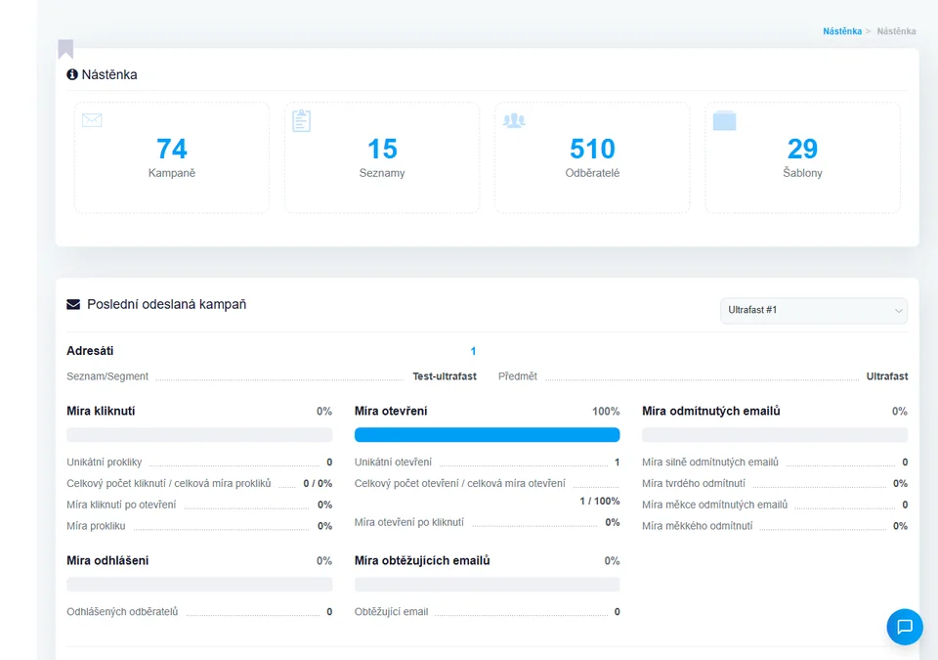Screen dimensions: 938x660
Task: Open the 15 Seznamy count
Action: (x=382, y=149)
